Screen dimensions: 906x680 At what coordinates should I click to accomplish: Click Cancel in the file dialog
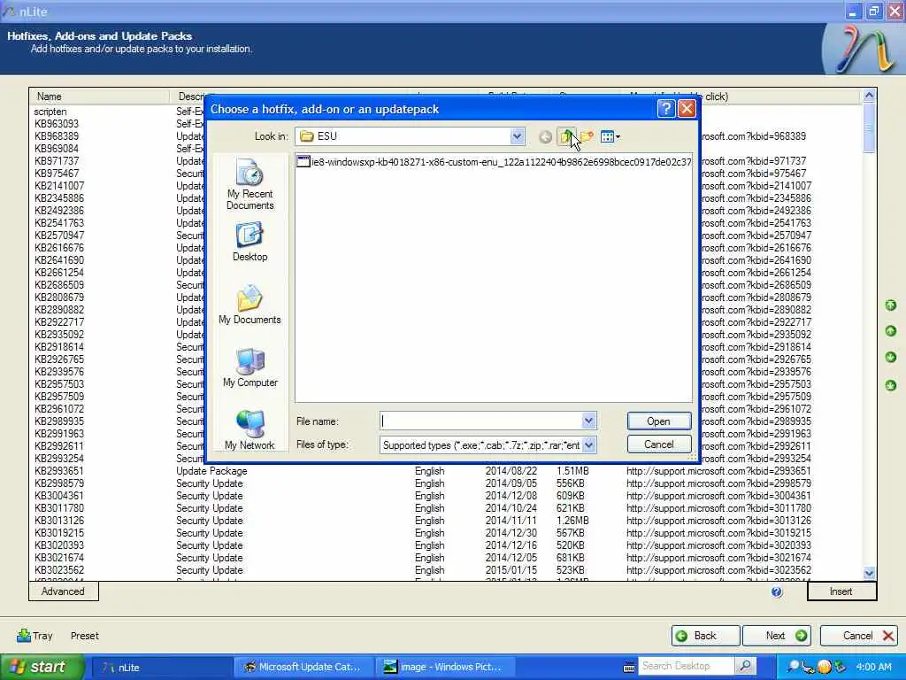coord(658,444)
